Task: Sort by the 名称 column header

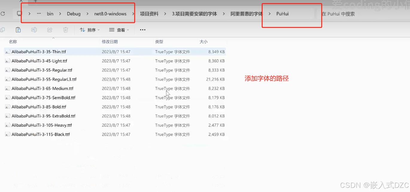Action: click(13, 42)
